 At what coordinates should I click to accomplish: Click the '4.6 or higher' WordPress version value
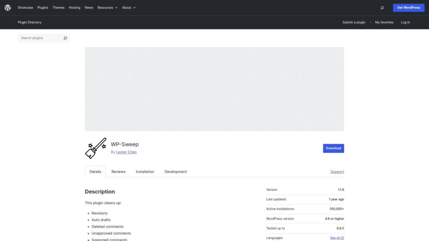[x=334, y=218]
